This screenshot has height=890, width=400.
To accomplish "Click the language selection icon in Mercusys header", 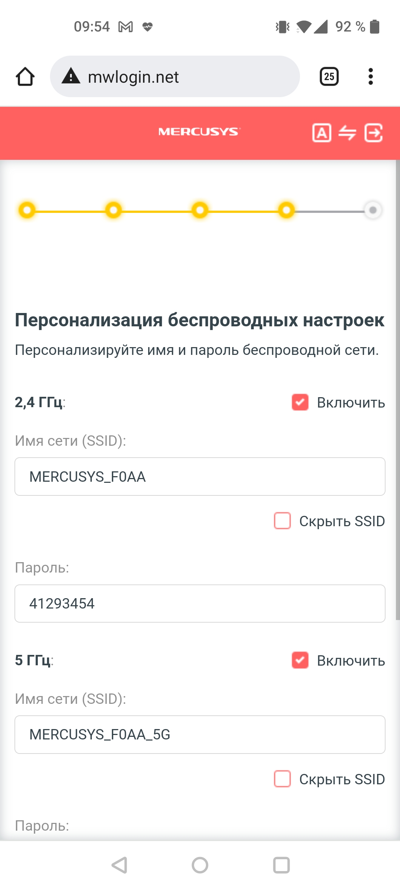I will click(x=321, y=133).
